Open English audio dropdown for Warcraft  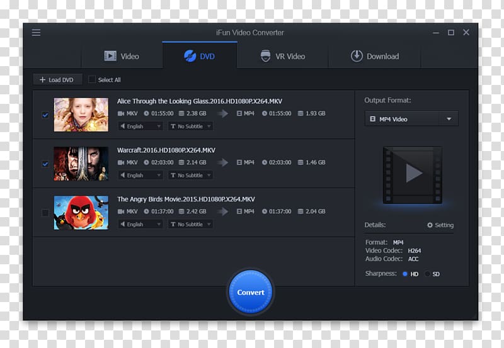(140, 176)
